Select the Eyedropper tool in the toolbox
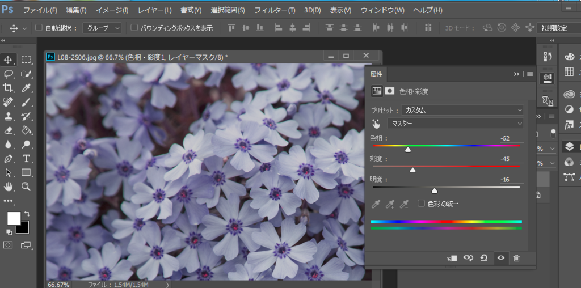Screen dimensions: 581x288 [26, 88]
